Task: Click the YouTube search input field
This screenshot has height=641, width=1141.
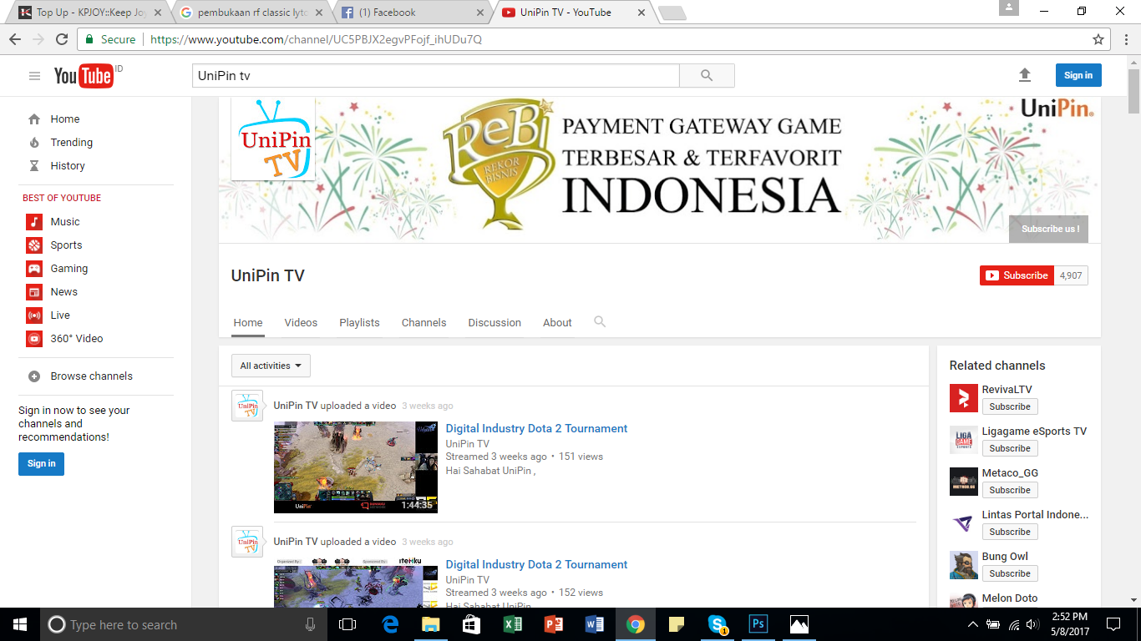Action: 435,76
